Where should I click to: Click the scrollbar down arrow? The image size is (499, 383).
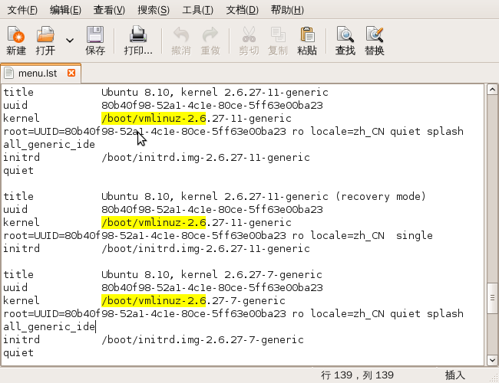(x=492, y=360)
